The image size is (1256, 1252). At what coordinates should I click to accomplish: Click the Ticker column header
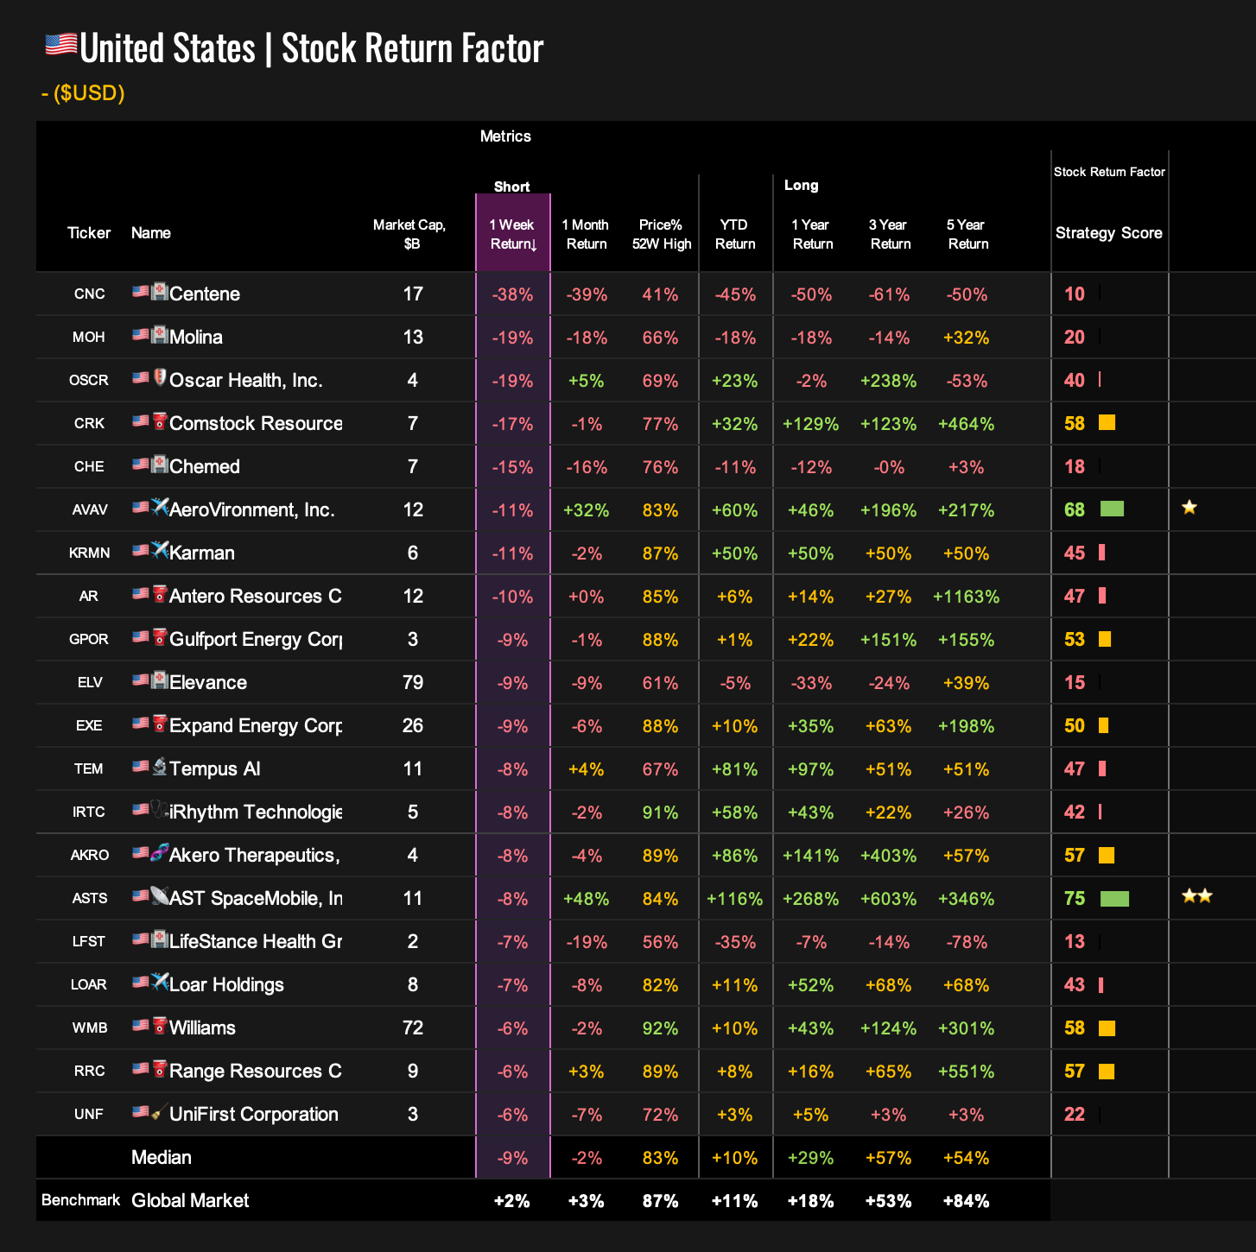point(89,233)
